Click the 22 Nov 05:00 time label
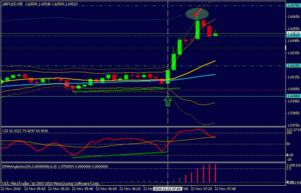This screenshot has height=193, width=301. [35, 189]
